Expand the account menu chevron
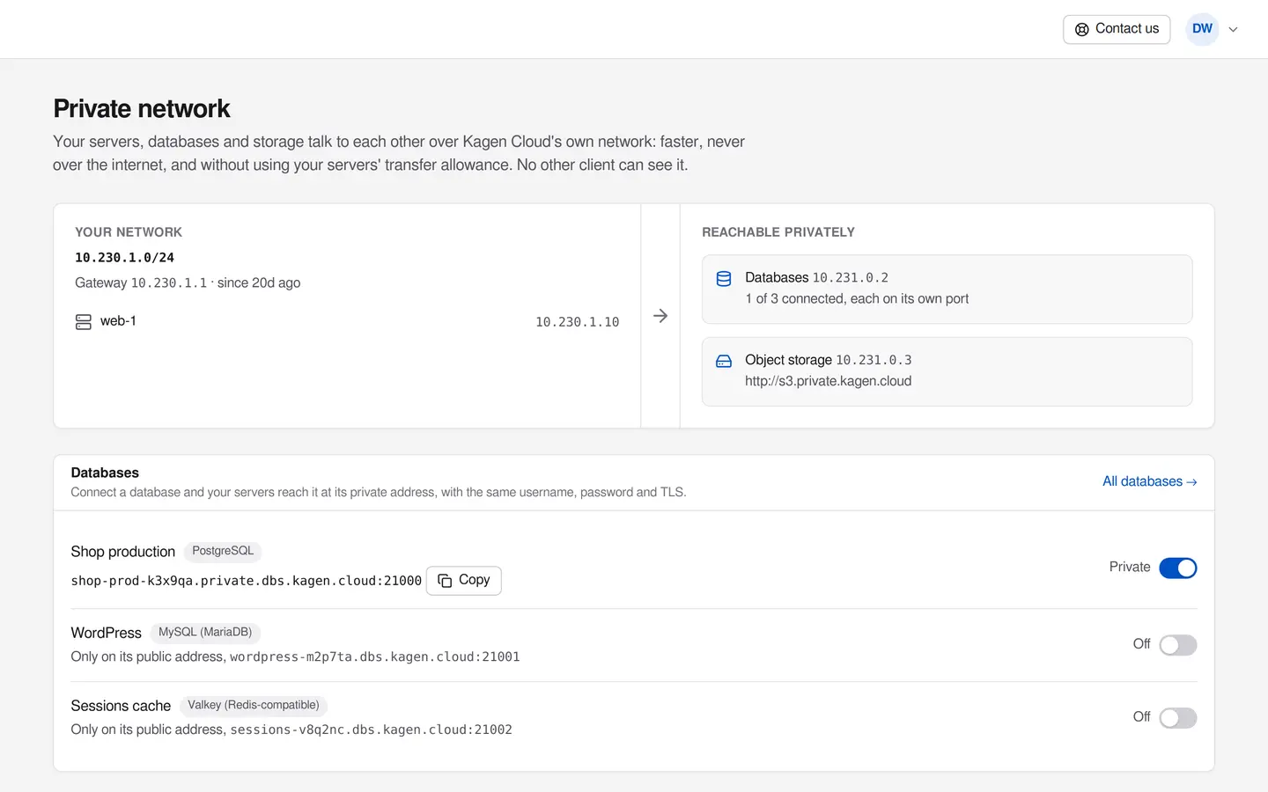The height and width of the screenshot is (792, 1268). coord(1234,29)
